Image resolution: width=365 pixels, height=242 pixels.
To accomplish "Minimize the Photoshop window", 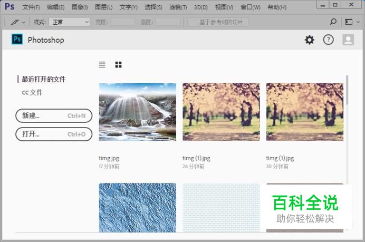I will click(323, 5).
